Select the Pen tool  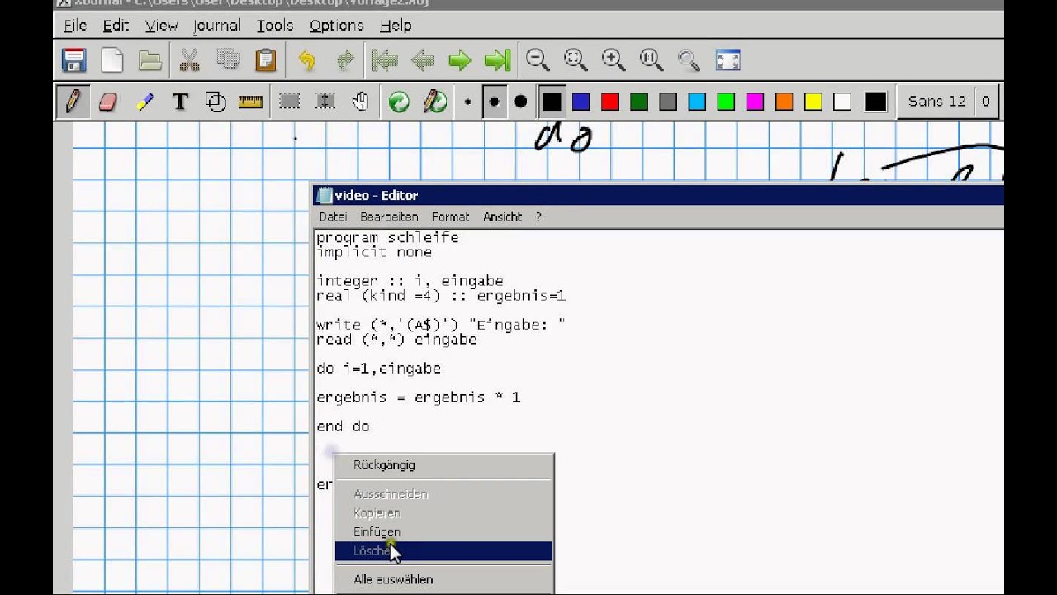point(73,102)
